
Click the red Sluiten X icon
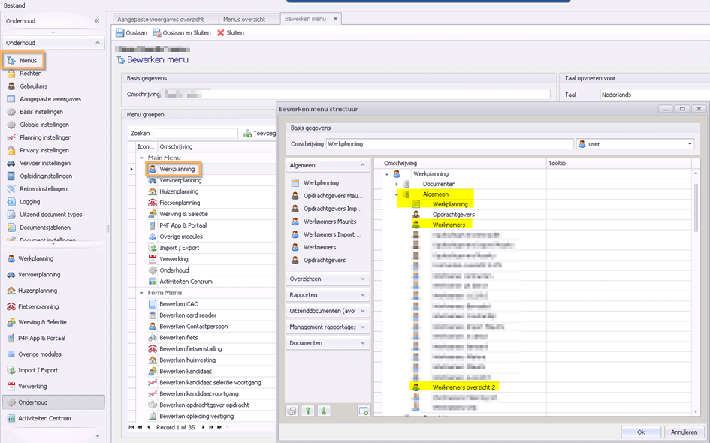tap(220, 33)
